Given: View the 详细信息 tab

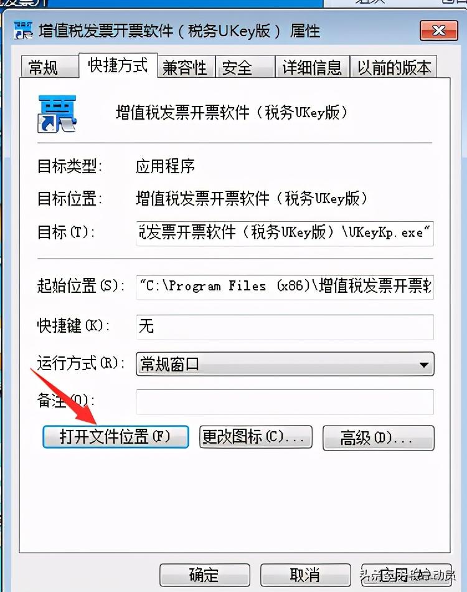Looking at the screenshot, I should [313, 67].
